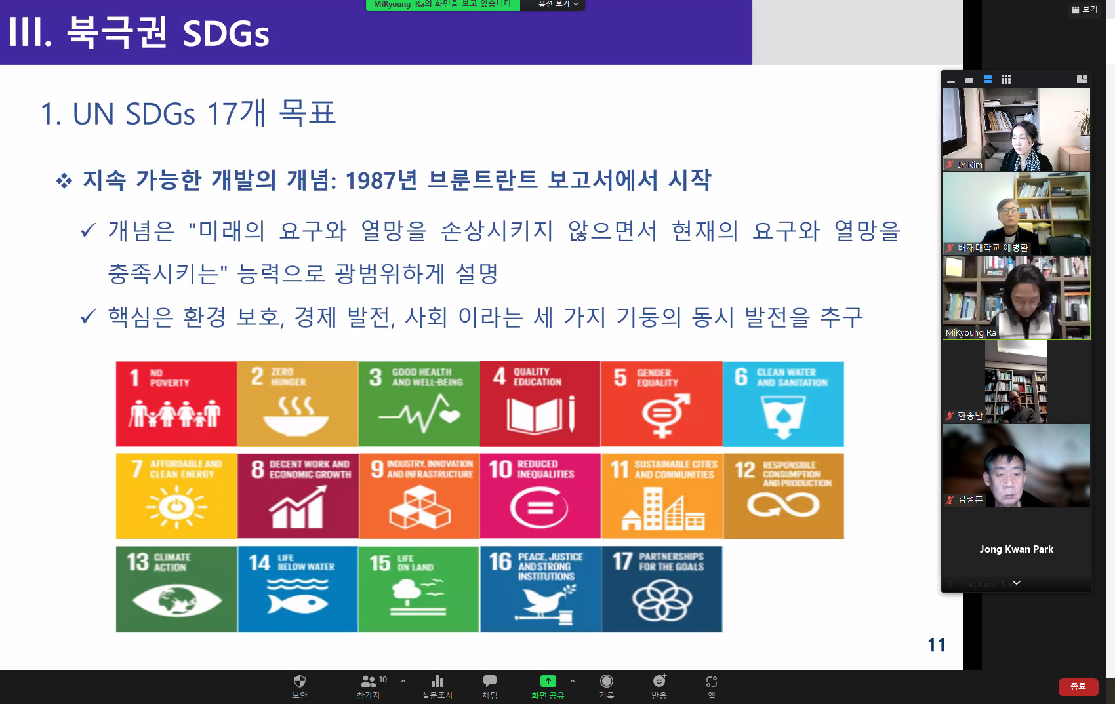This screenshot has width=1115, height=704.
Task: Click the Clean Water and Sanitation tile
Action: 783,404
